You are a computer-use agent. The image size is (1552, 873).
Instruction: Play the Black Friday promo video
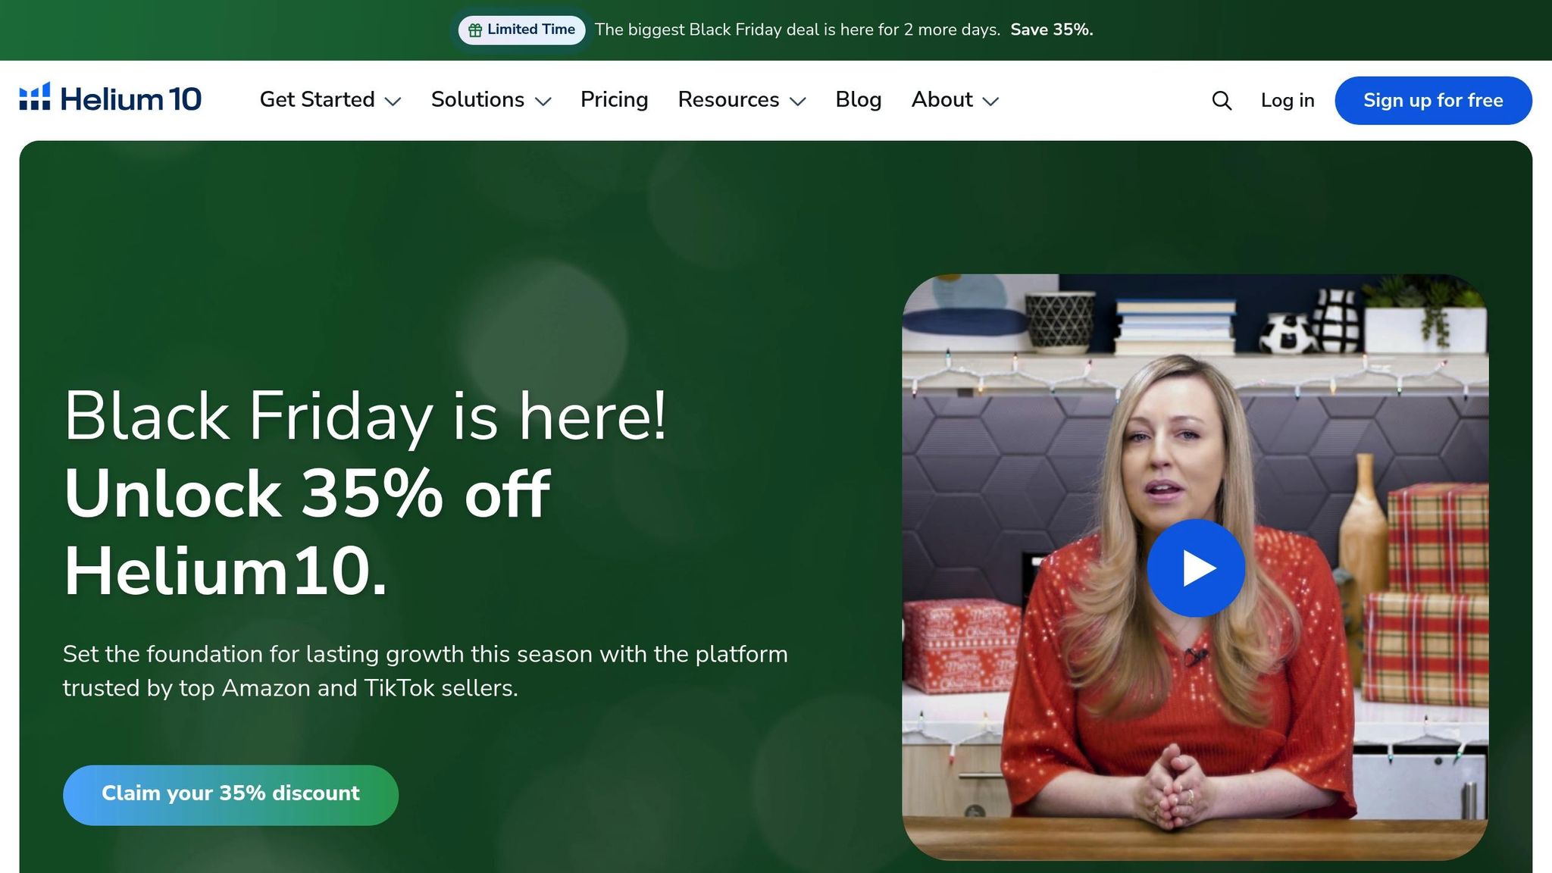click(1196, 568)
